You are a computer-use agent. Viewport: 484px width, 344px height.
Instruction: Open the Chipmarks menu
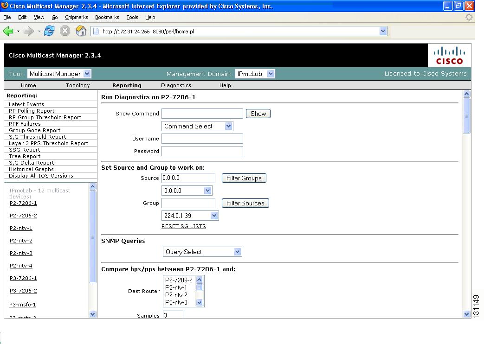(76, 17)
